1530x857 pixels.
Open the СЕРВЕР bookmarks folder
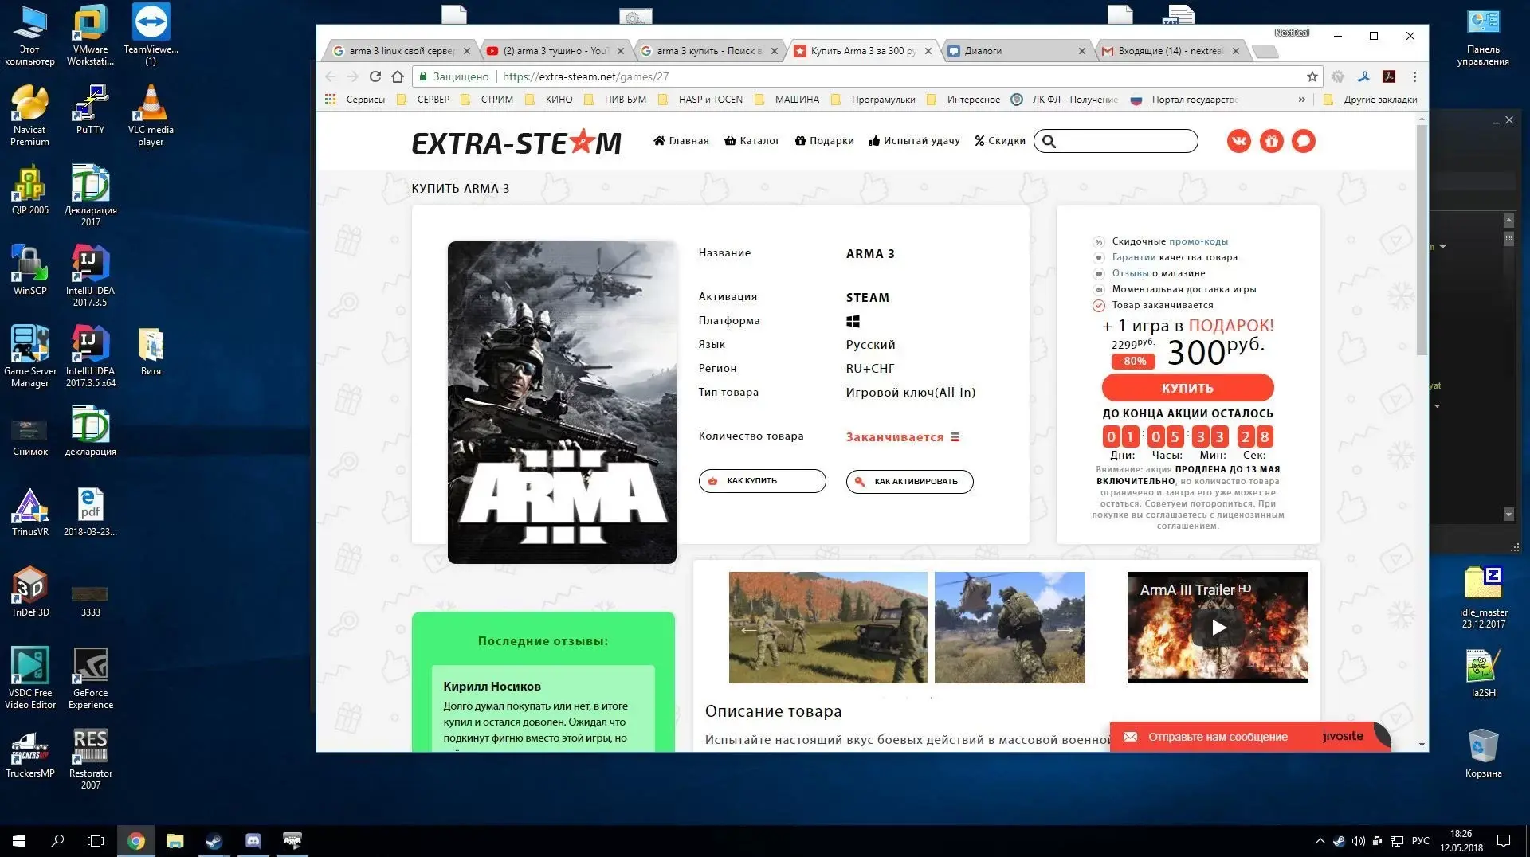point(423,100)
